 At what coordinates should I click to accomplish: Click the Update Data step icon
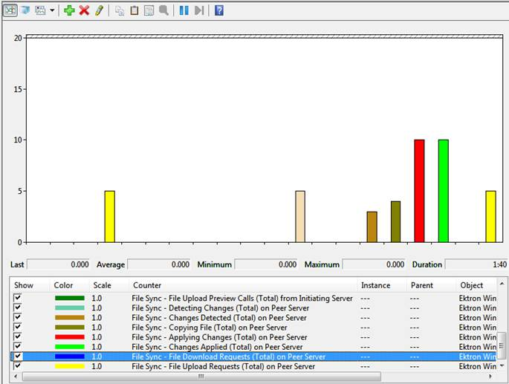(199, 10)
